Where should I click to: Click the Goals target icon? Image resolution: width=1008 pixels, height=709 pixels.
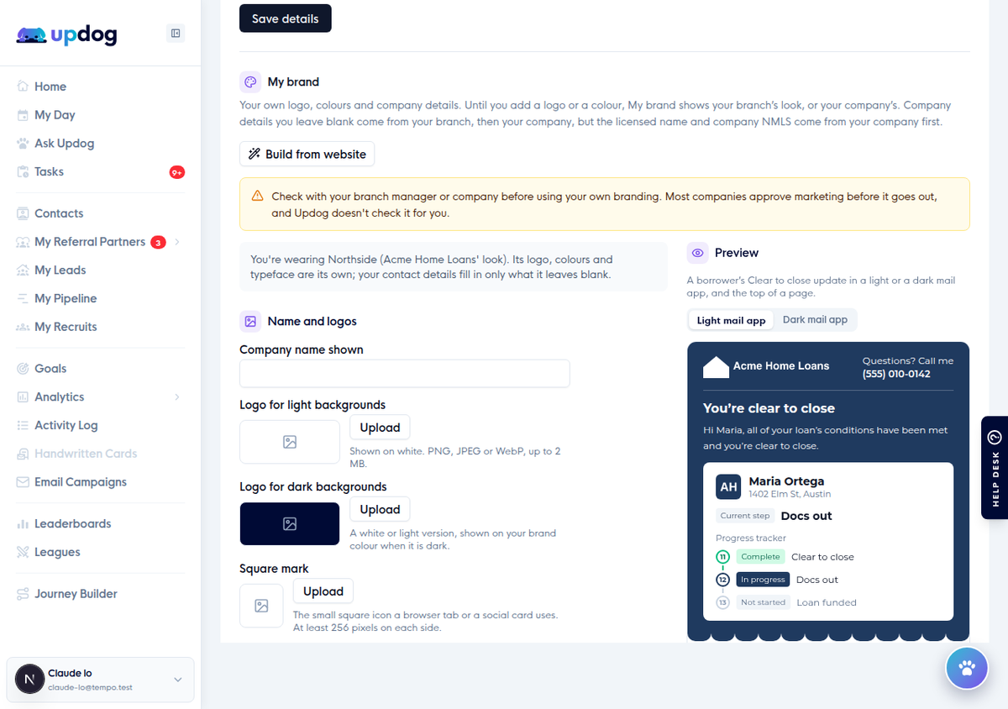pos(23,369)
